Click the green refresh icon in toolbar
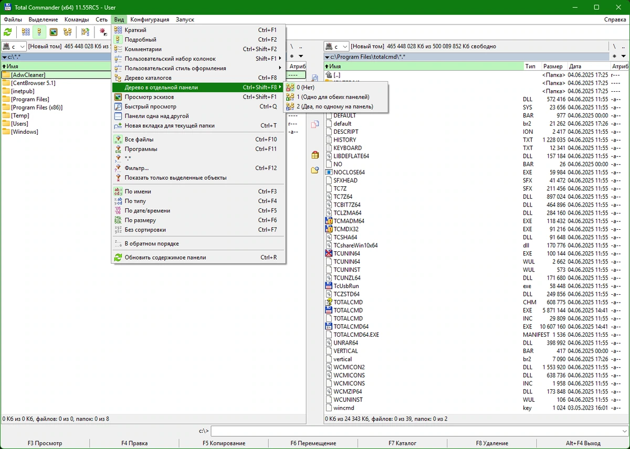 coord(8,32)
